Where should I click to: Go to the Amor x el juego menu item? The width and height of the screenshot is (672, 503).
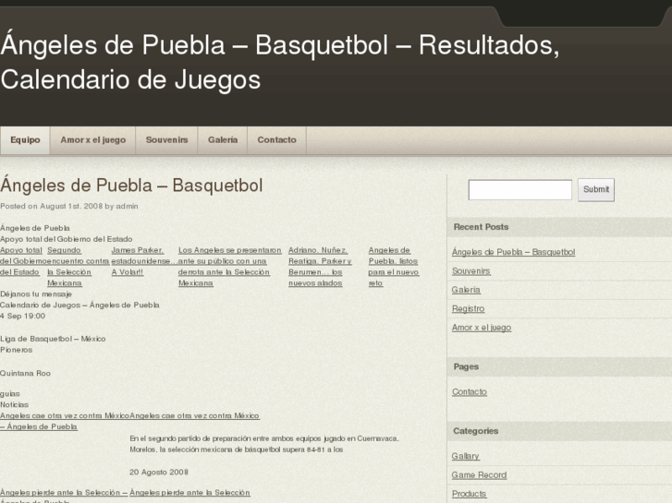[x=93, y=140]
